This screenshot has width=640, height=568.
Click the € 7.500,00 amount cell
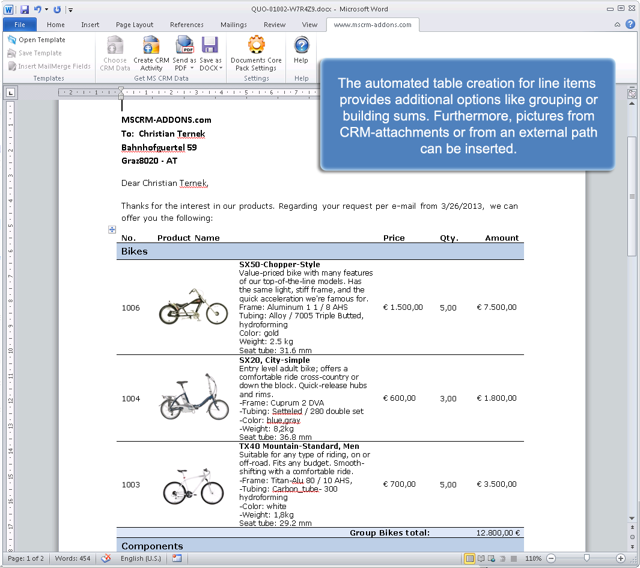point(496,307)
